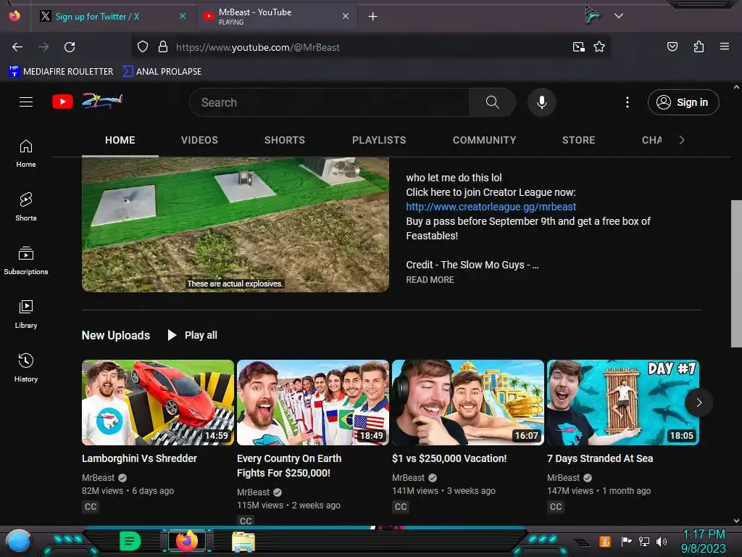Open the STORE tab

coord(578,140)
